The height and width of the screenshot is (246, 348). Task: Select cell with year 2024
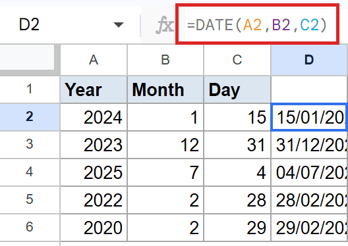pyautogui.click(x=94, y=117)
